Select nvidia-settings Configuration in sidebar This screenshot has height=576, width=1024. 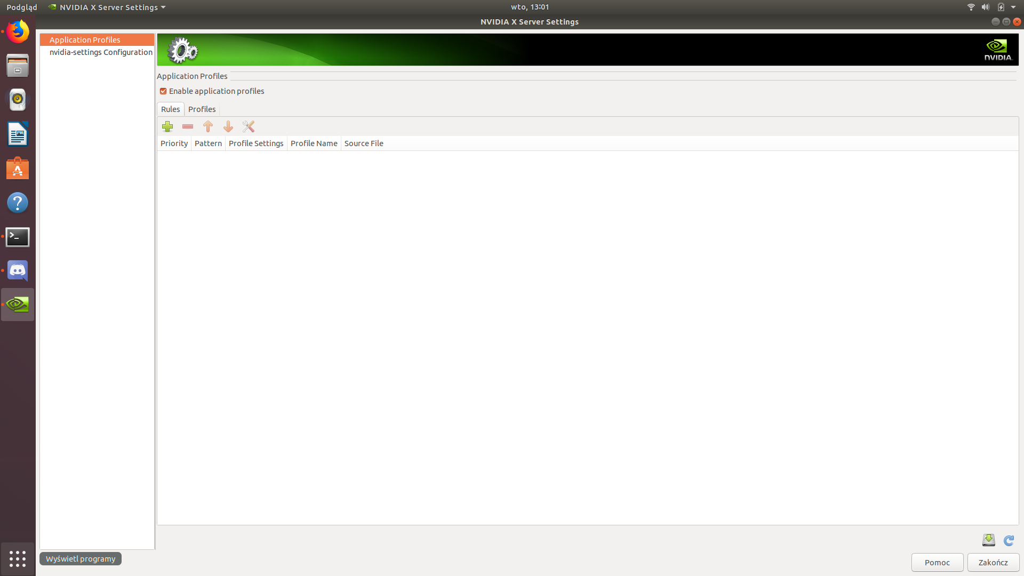[x=101, y=52]
